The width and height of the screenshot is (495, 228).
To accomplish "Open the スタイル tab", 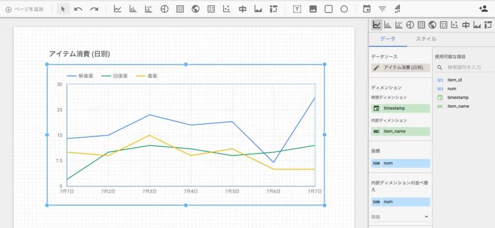I will click(426, 39).
